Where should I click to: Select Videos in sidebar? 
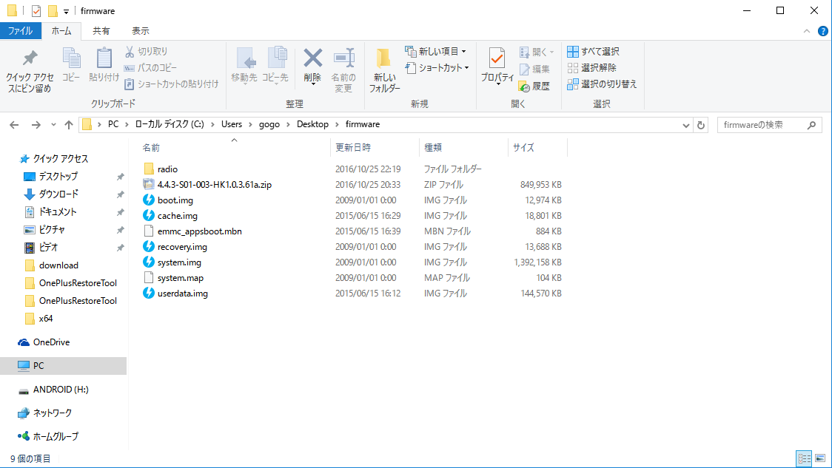coord(48,247)
